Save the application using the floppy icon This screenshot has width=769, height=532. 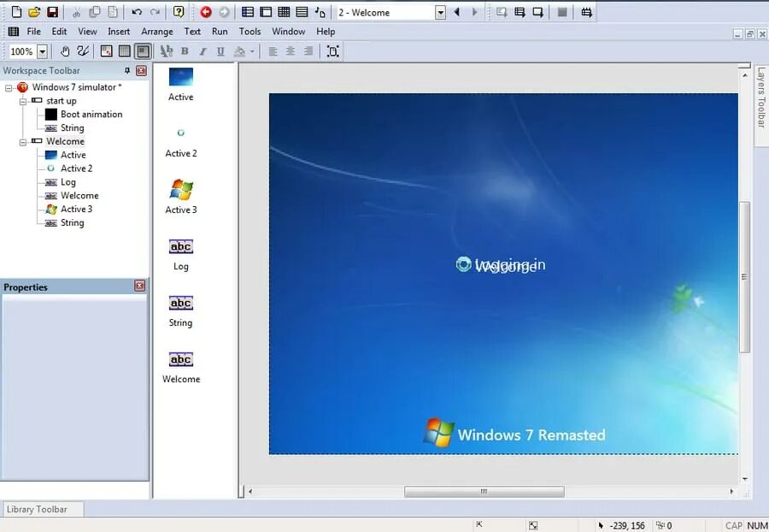point(52,12)
